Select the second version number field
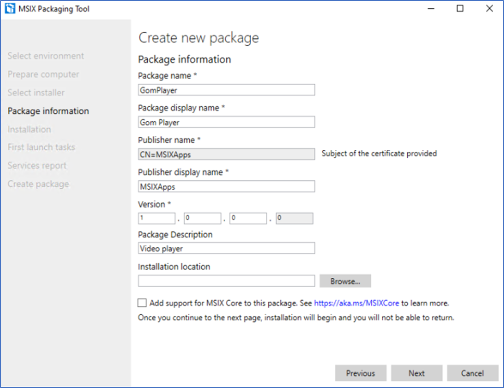 tap(202, 218)
